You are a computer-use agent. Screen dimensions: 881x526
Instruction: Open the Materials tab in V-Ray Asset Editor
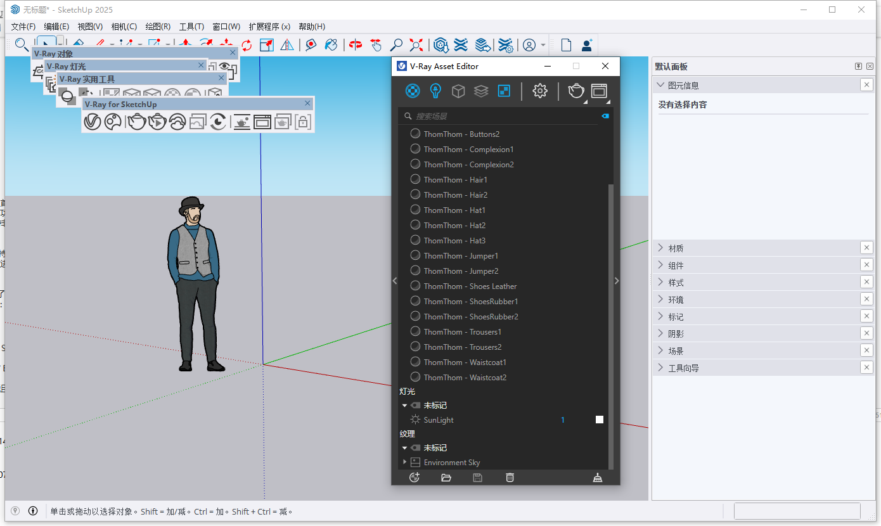click(x=413, y=91)
